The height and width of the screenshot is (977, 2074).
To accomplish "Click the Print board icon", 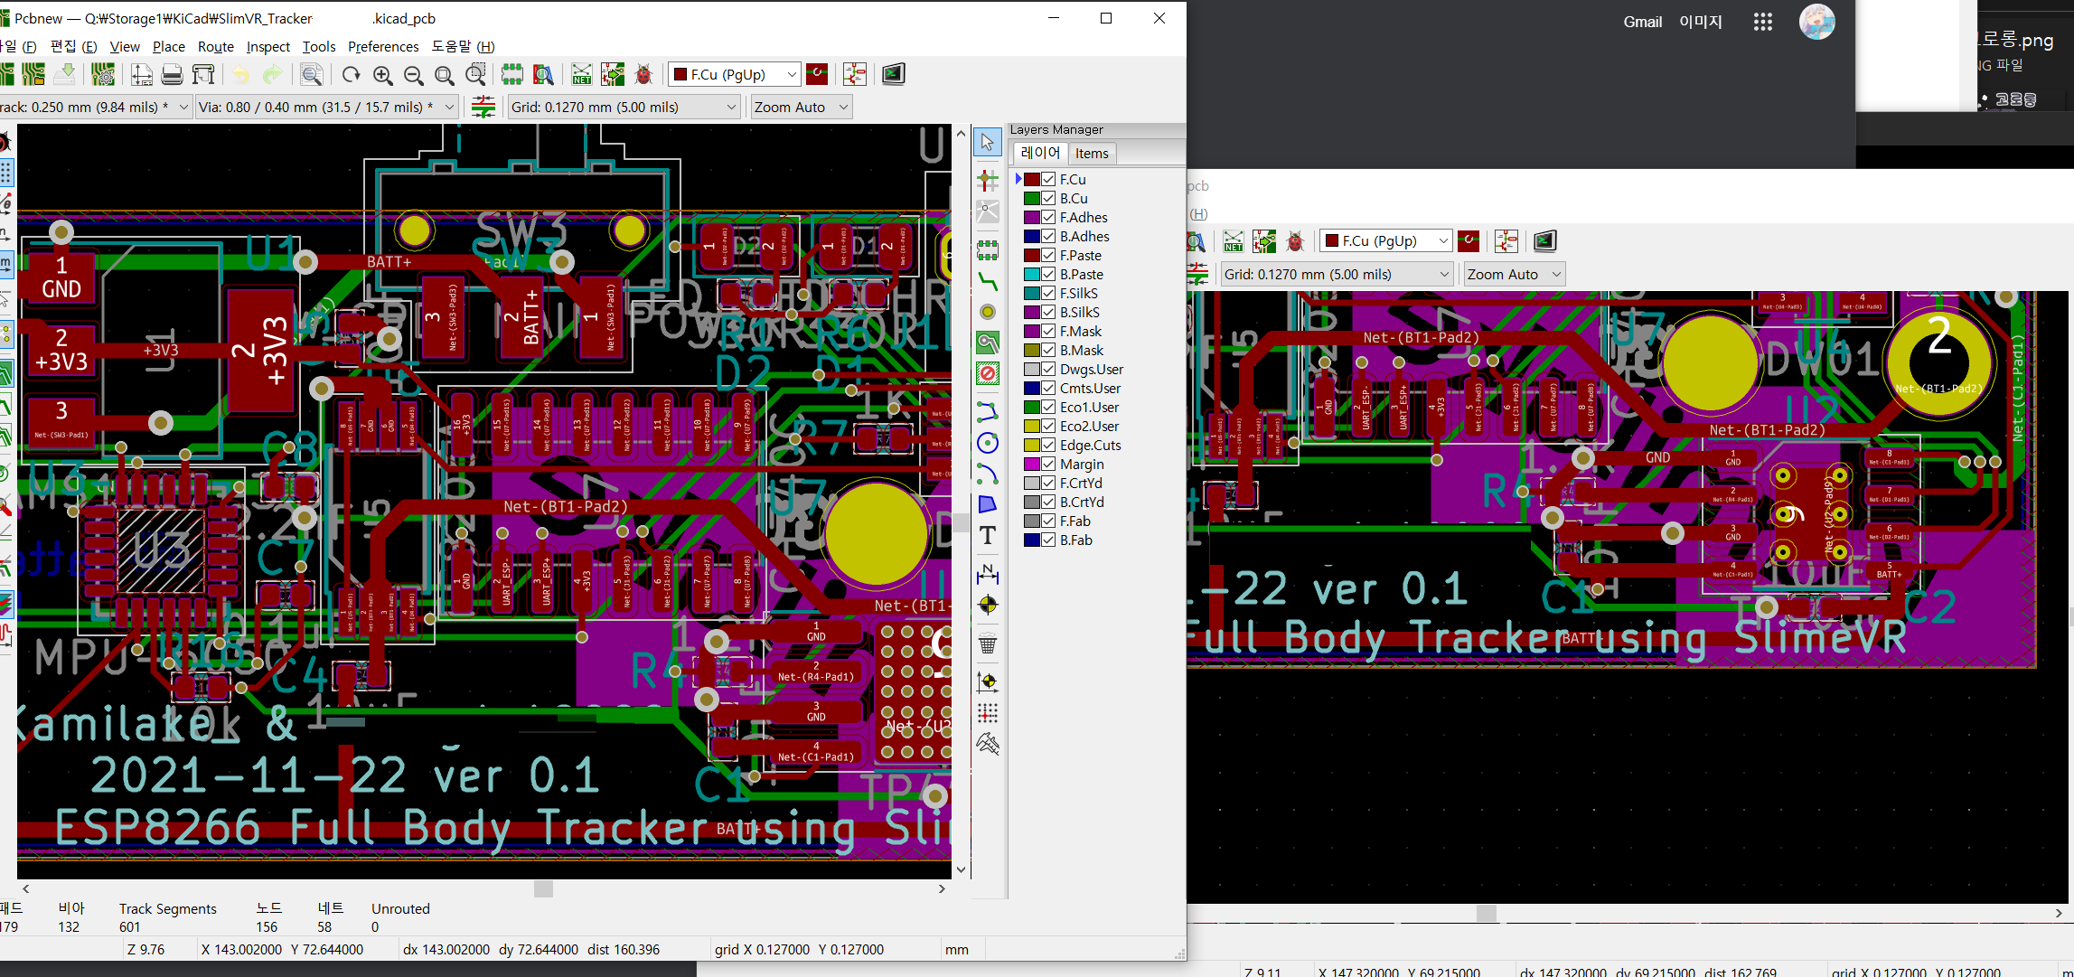I will pos(172,75).
